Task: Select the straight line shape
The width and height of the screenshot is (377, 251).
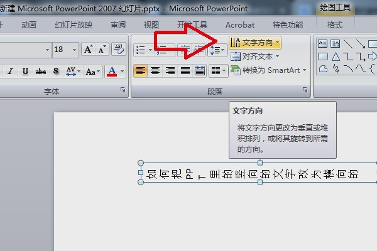Action: (348, 44)
